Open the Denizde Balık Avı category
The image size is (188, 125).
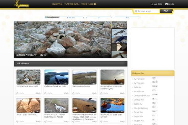tap(142, 96)
